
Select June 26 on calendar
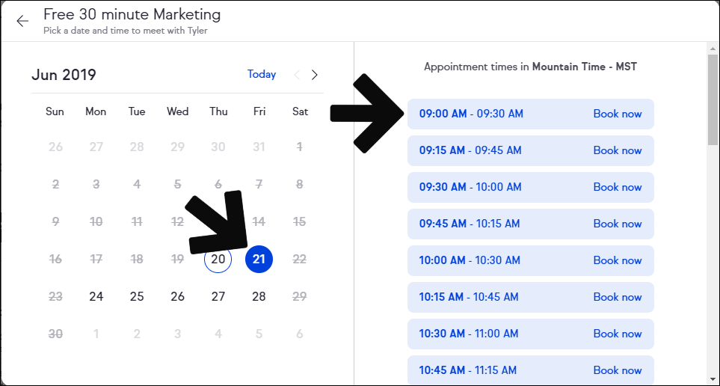pyautogui.click(x=177, y=296)
